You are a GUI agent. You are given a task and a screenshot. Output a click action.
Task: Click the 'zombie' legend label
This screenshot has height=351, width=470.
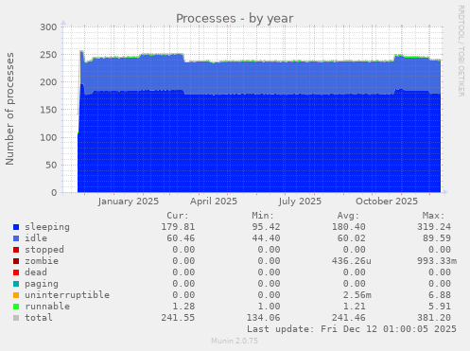tap(42, 261)
